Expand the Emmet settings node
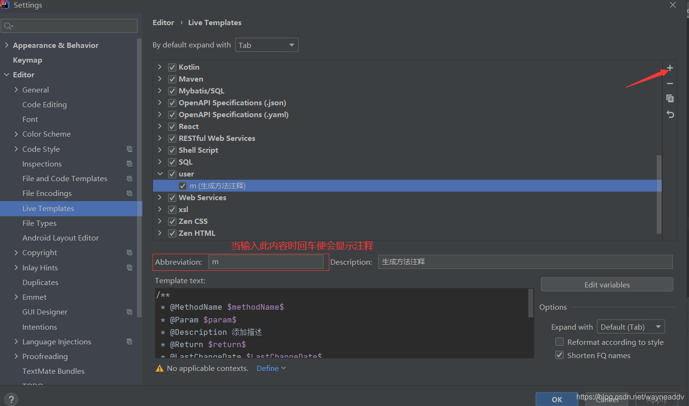The height and width of the screenshot is (406, 689). point(16,297)
